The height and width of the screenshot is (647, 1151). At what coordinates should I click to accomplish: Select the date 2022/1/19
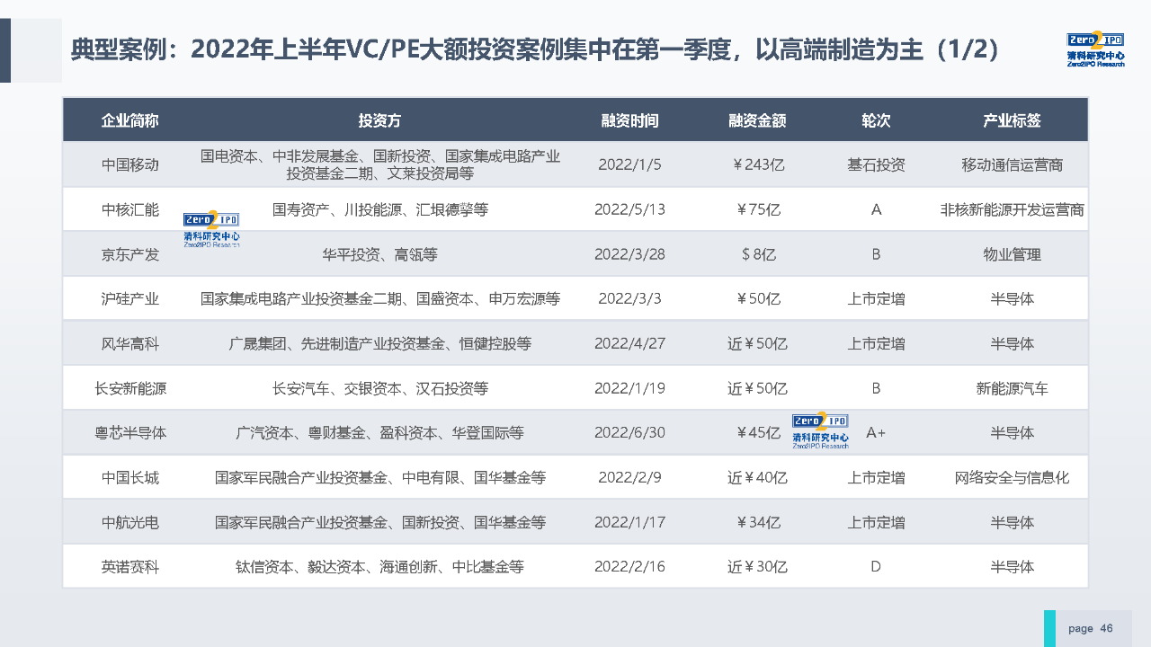(x=629, y=389)
